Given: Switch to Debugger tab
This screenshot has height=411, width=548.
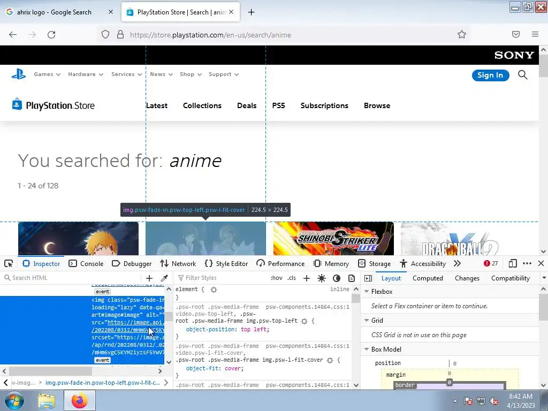Looking at the screenshot, I should (x=132, y=263).
